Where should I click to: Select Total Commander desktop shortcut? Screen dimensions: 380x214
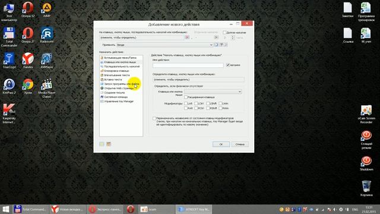click(9, 37)
